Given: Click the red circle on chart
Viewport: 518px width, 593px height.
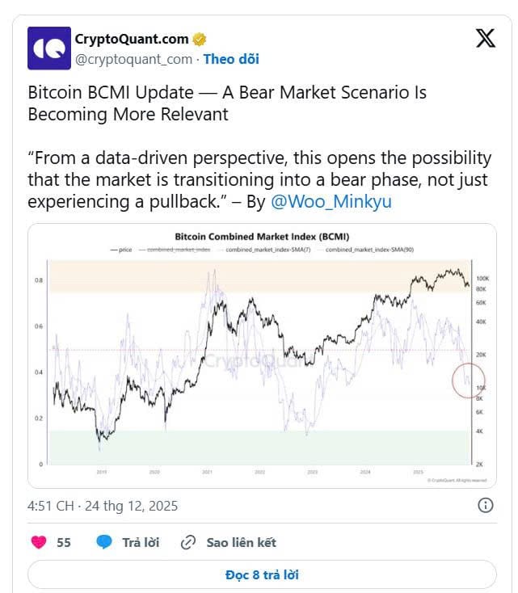Looking at the screenshot, I should [468, 380].
